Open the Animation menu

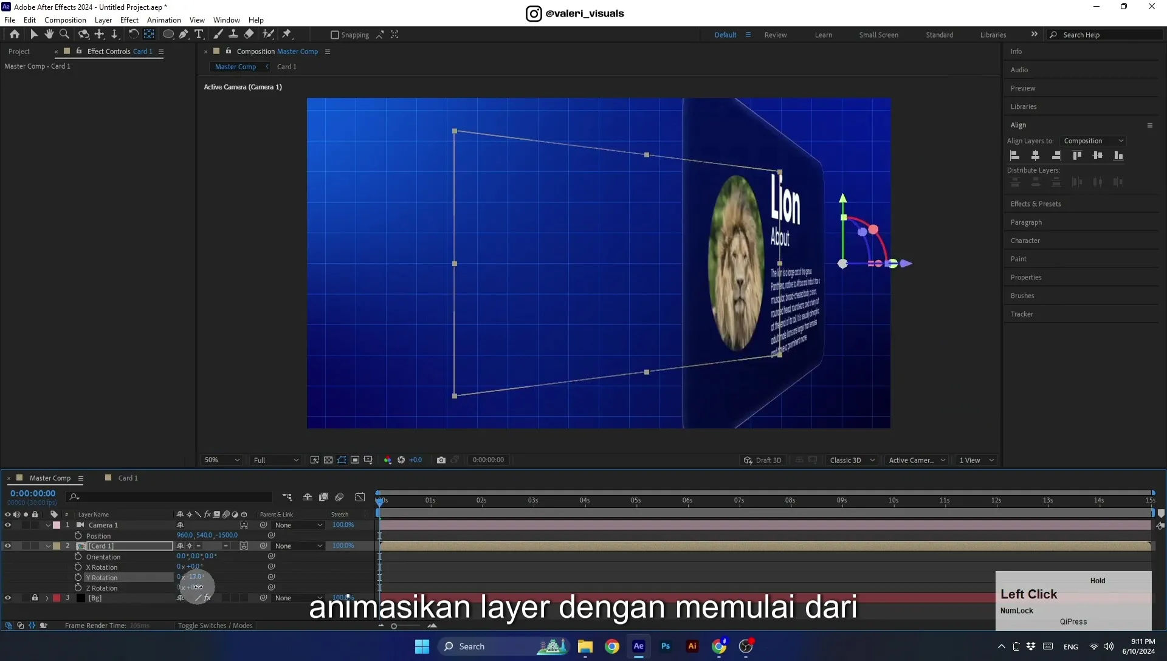(x=164, y=20)
